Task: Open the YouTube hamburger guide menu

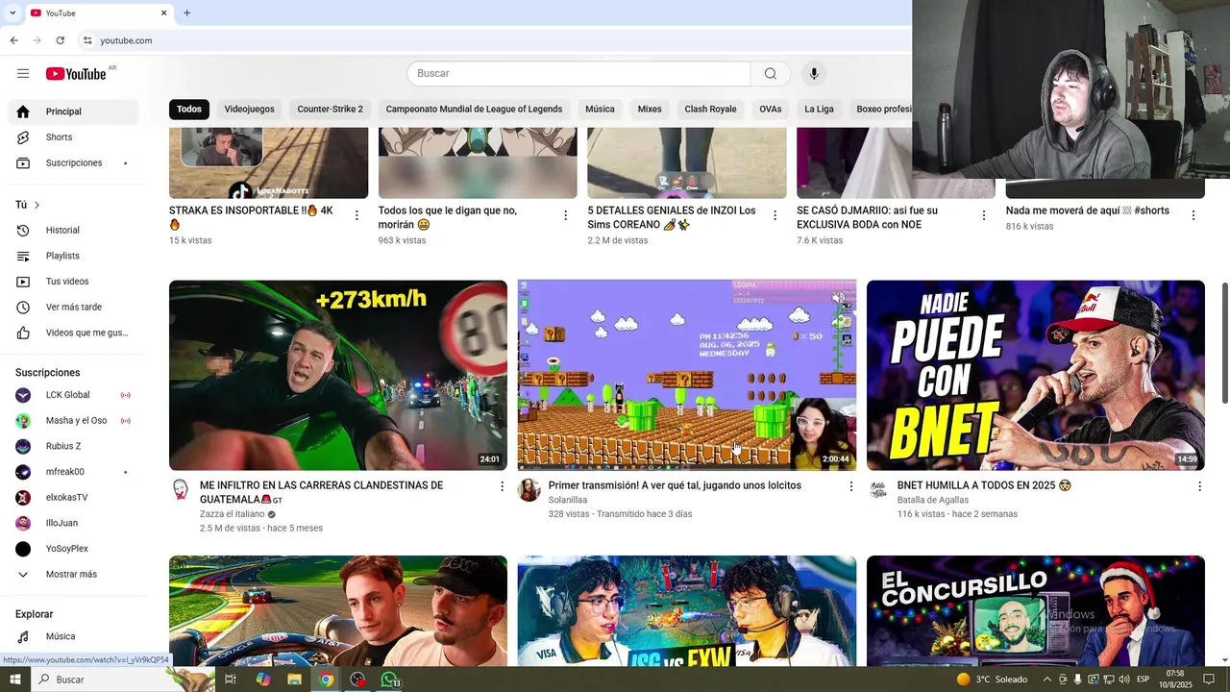Action: tap(23, 74)
